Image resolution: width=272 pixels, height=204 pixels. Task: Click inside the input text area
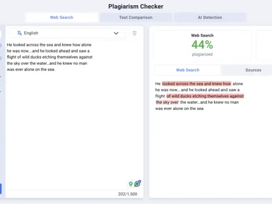[74, 113]
